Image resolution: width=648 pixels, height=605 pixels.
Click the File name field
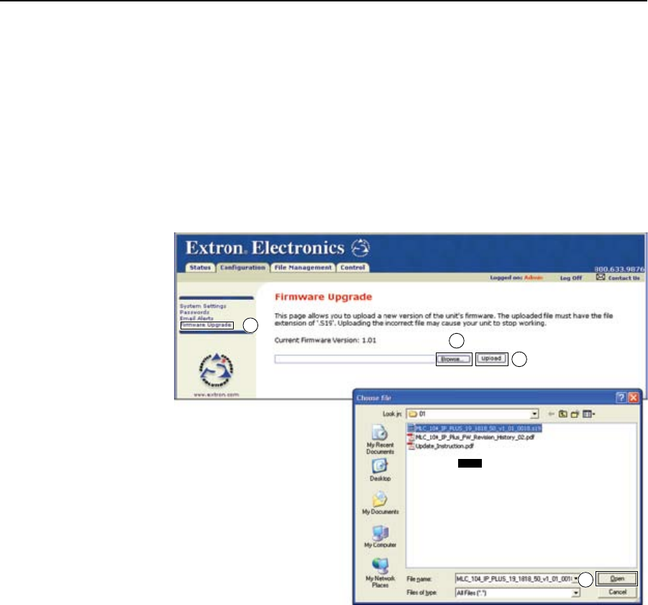[514, 579]
